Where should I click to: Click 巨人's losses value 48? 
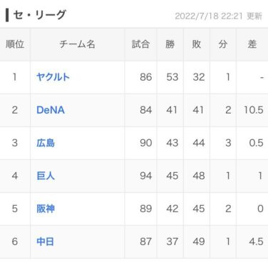pyautogui.click(x=199, y=176)
